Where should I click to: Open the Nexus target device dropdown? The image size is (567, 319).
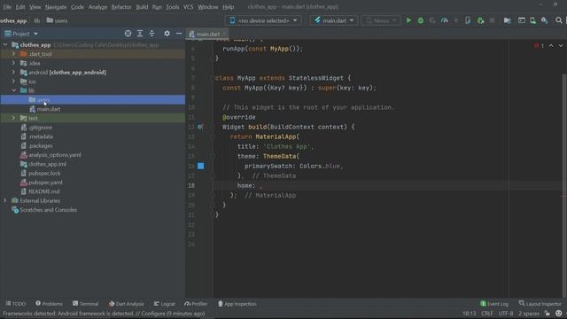tap(381, 20)
